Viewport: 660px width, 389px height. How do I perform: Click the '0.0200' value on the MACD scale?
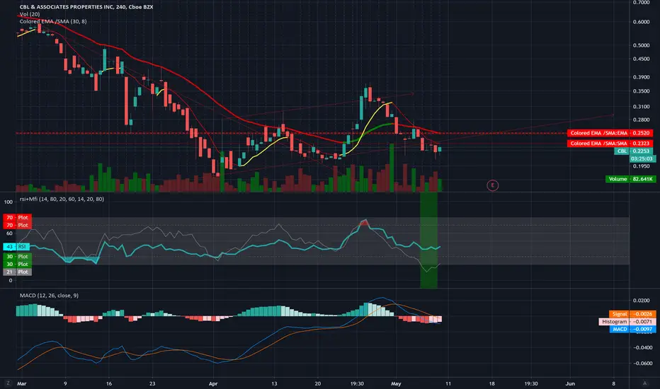tap(641, 301)
